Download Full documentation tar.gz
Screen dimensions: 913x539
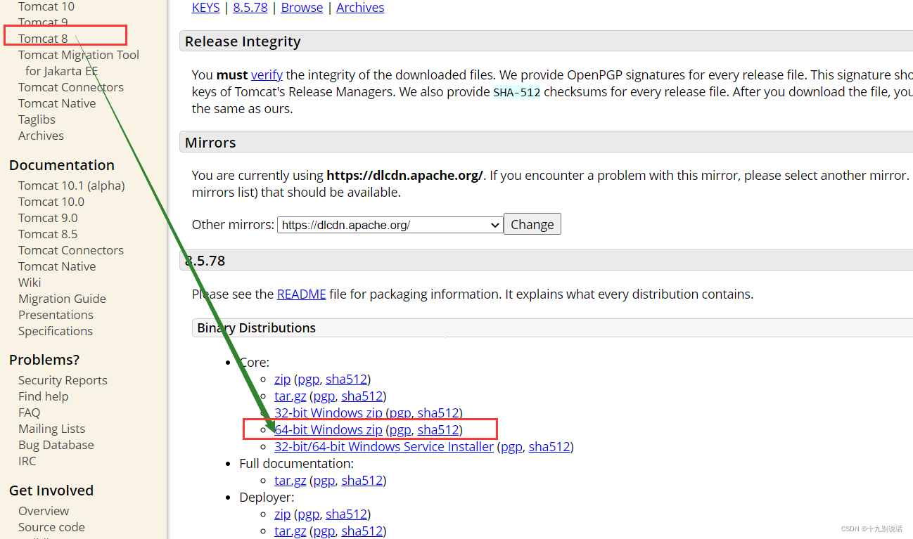click(x=290, y=481)
